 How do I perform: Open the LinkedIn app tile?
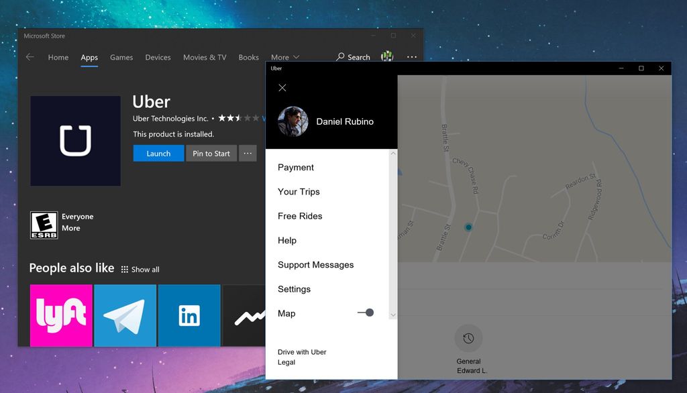pyautogui.click(x=189, y=315)
